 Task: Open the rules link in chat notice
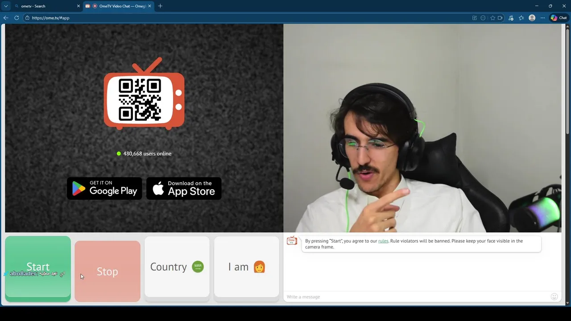coord(383,241)
